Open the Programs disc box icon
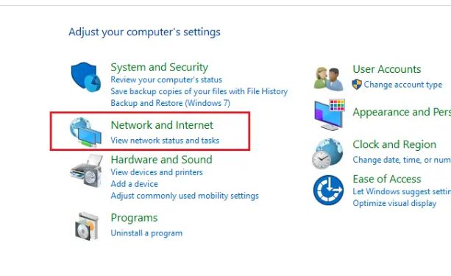 point(87,226)
